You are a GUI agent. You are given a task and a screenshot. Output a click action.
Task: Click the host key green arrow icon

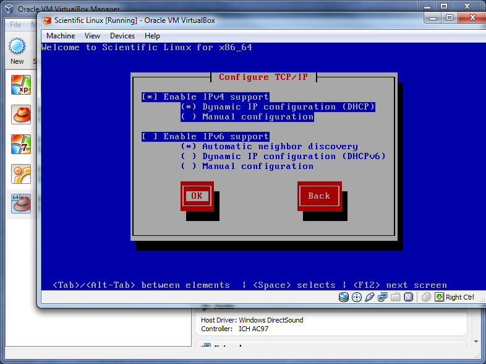[x=439, y=297]
